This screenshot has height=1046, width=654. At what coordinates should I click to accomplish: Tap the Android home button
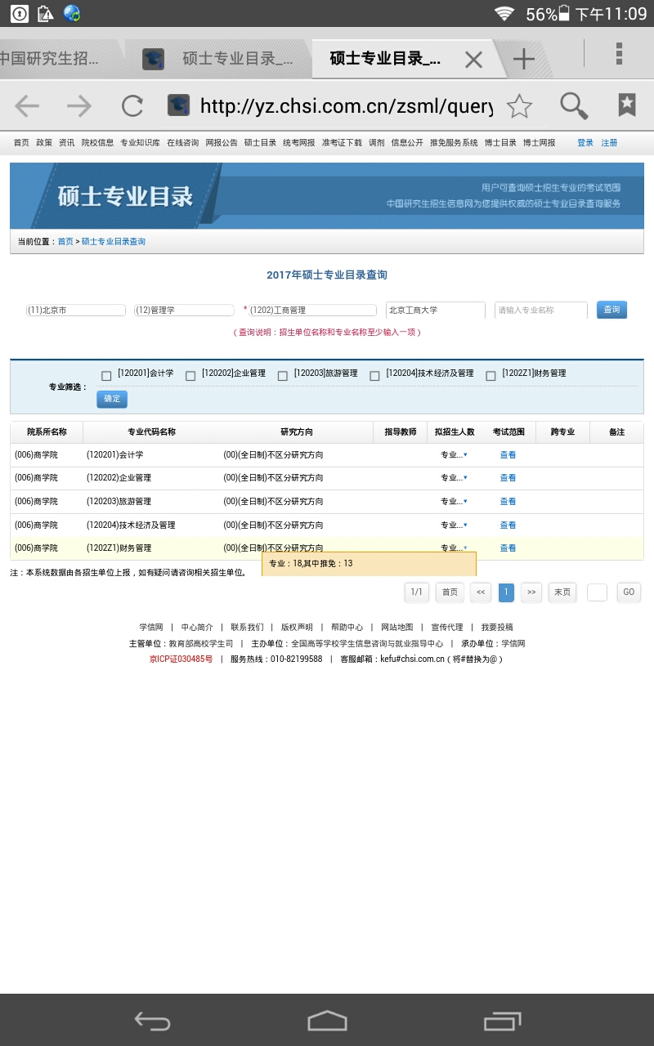327,1021
